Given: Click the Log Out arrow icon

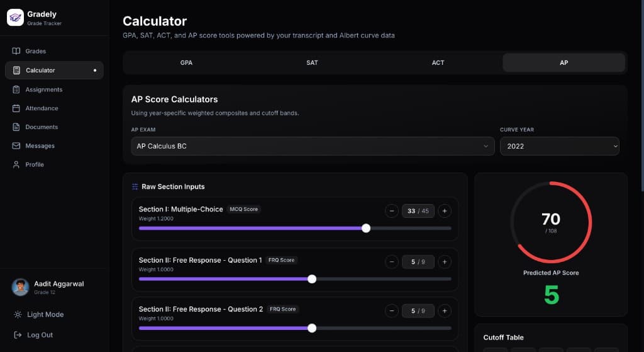Looking at the screenshot, I should coord(18,335).
